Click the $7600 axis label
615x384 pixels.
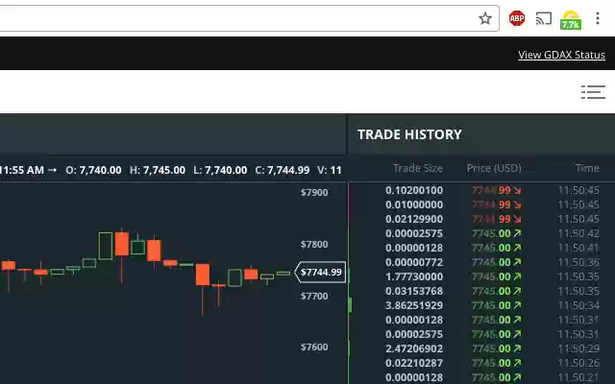pos(314,348)
